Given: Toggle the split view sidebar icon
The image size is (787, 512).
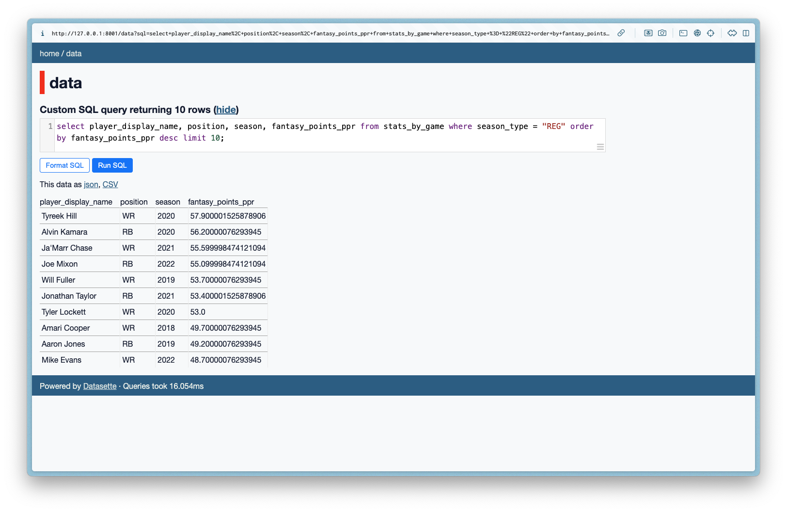Looking at the screenshot, I should (x=746, y=33).
